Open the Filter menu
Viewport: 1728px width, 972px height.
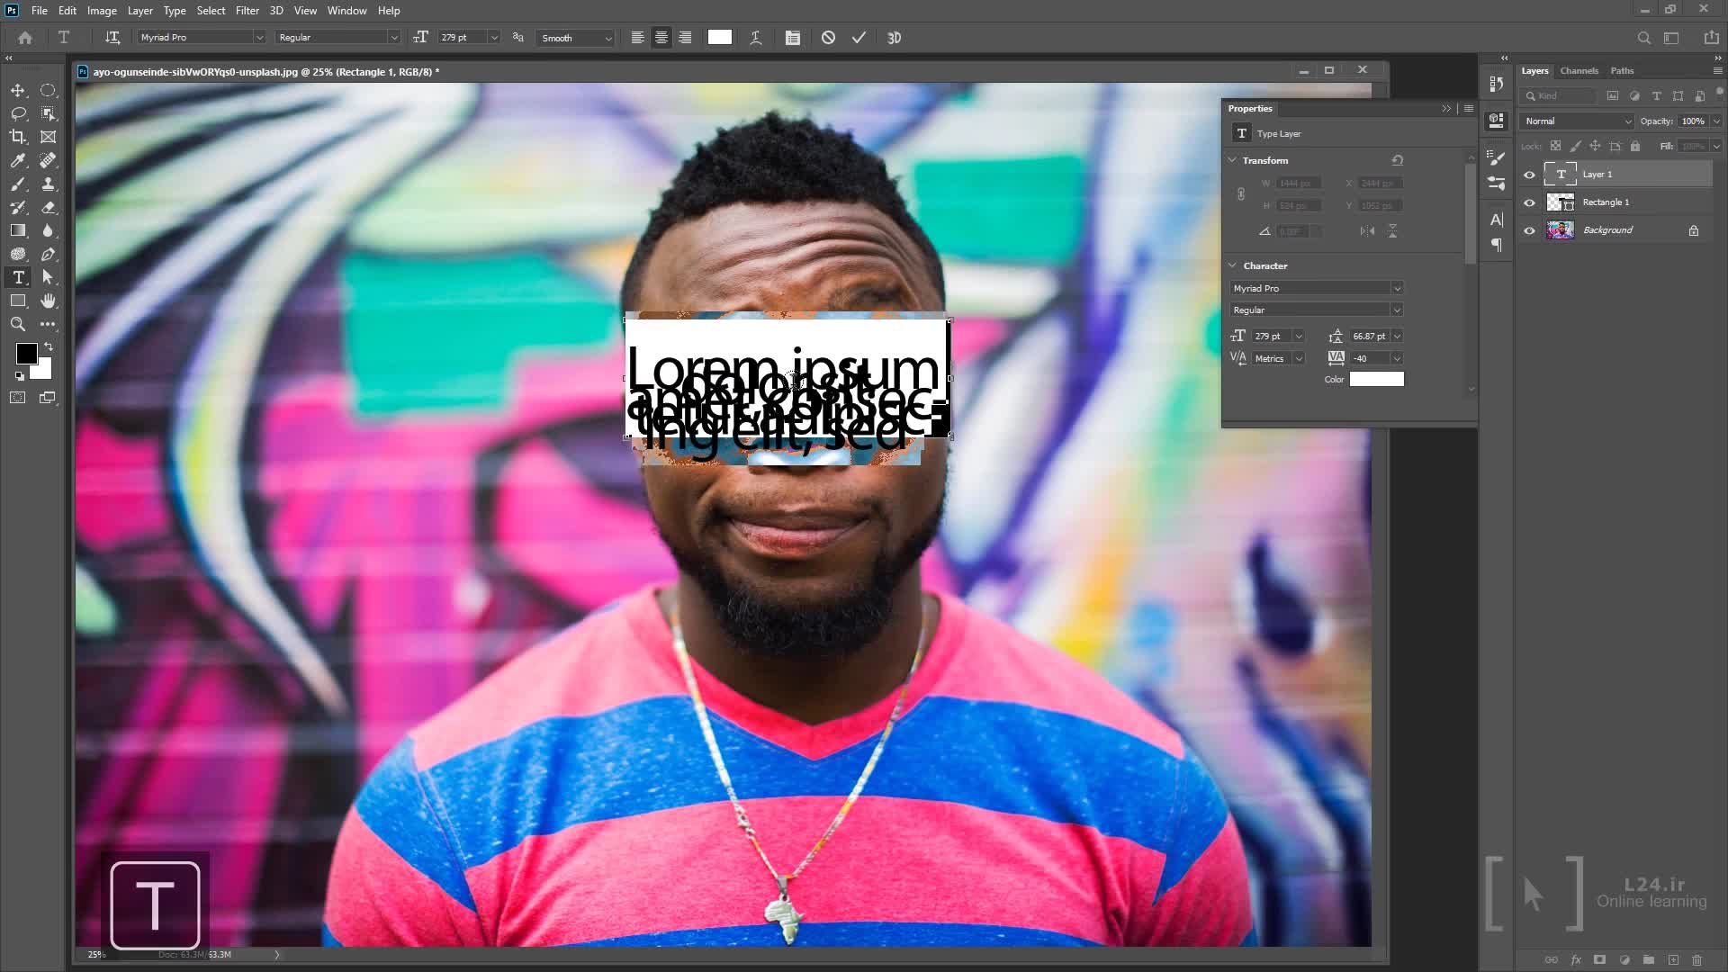click(x=247, y=11)
